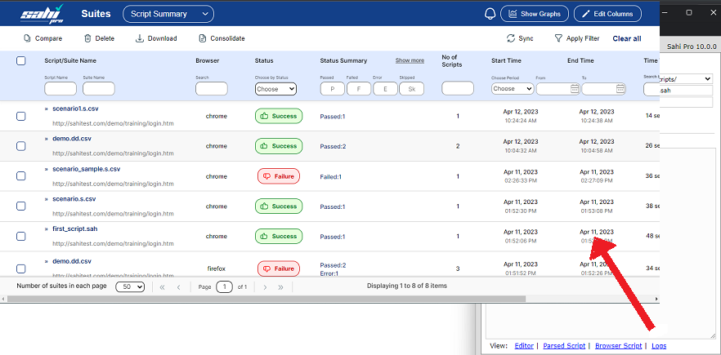Screen dimensions: 721x355
Task: Check the scenario1.s.csv row checkbox
Action: click(21, 116)
